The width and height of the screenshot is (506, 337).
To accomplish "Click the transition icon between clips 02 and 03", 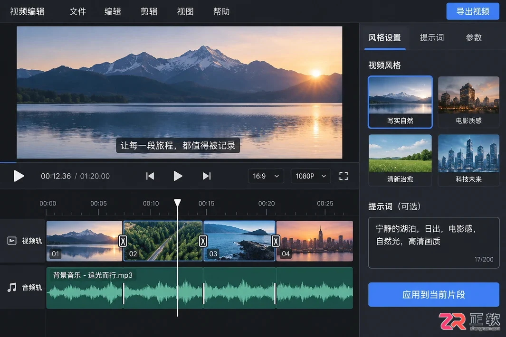I will pos(203,241).
